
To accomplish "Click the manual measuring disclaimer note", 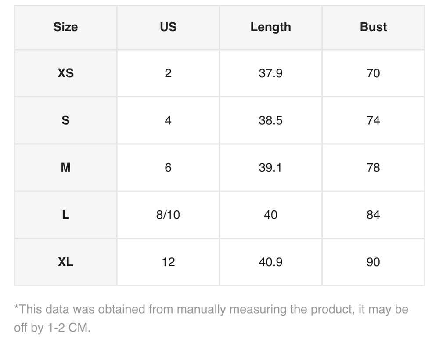I will pyautogui.click(x=211, y=318).
